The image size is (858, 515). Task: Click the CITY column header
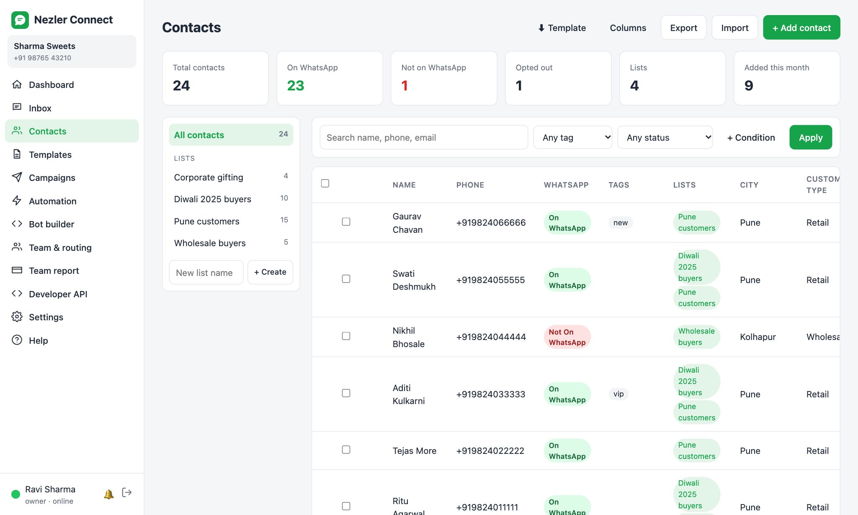point(749,185)
